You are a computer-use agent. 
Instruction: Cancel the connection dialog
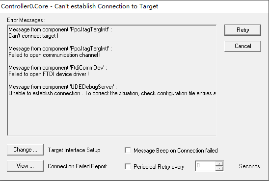tap(242, 46)
